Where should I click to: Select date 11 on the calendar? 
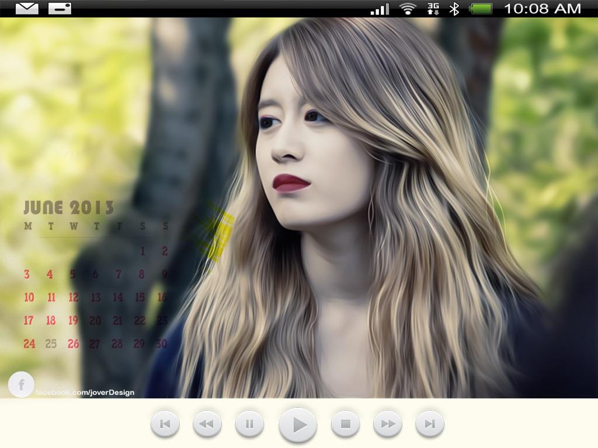51,297
